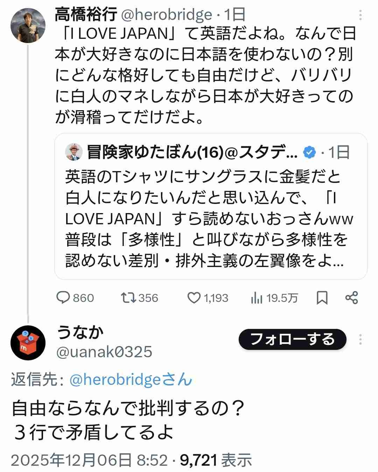Open うなか's profile avatar
This screenshot has height=472, width=378.
(28, 343)
